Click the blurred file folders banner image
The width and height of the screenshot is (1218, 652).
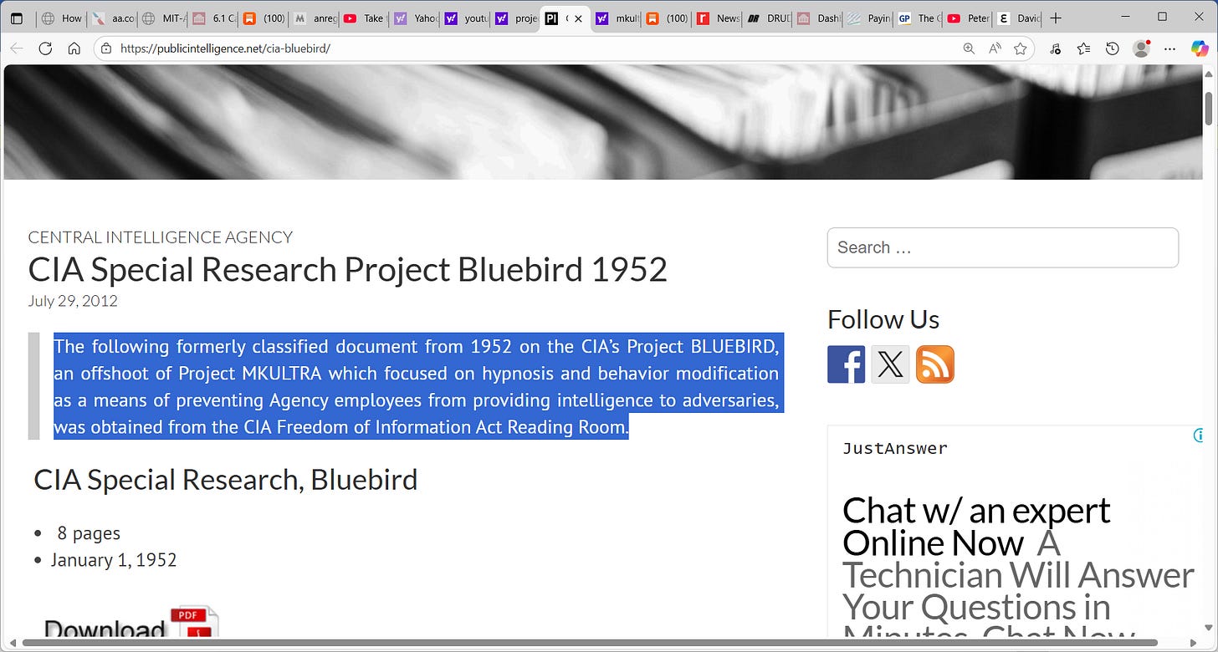click(602, 122)
